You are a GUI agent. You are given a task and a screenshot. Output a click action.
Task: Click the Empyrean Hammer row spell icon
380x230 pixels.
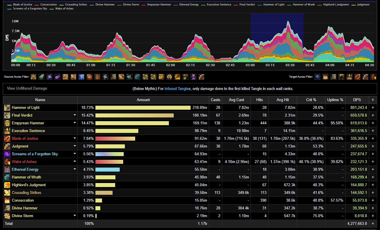coord(7,123)
